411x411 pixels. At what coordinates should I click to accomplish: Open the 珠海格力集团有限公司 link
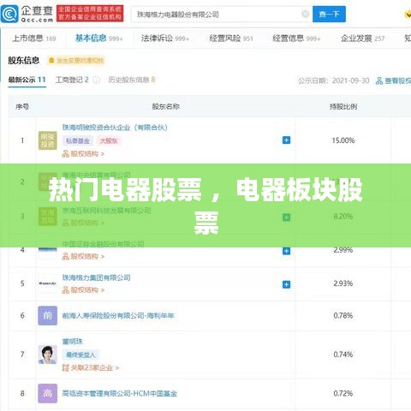[x=96, y=277]
